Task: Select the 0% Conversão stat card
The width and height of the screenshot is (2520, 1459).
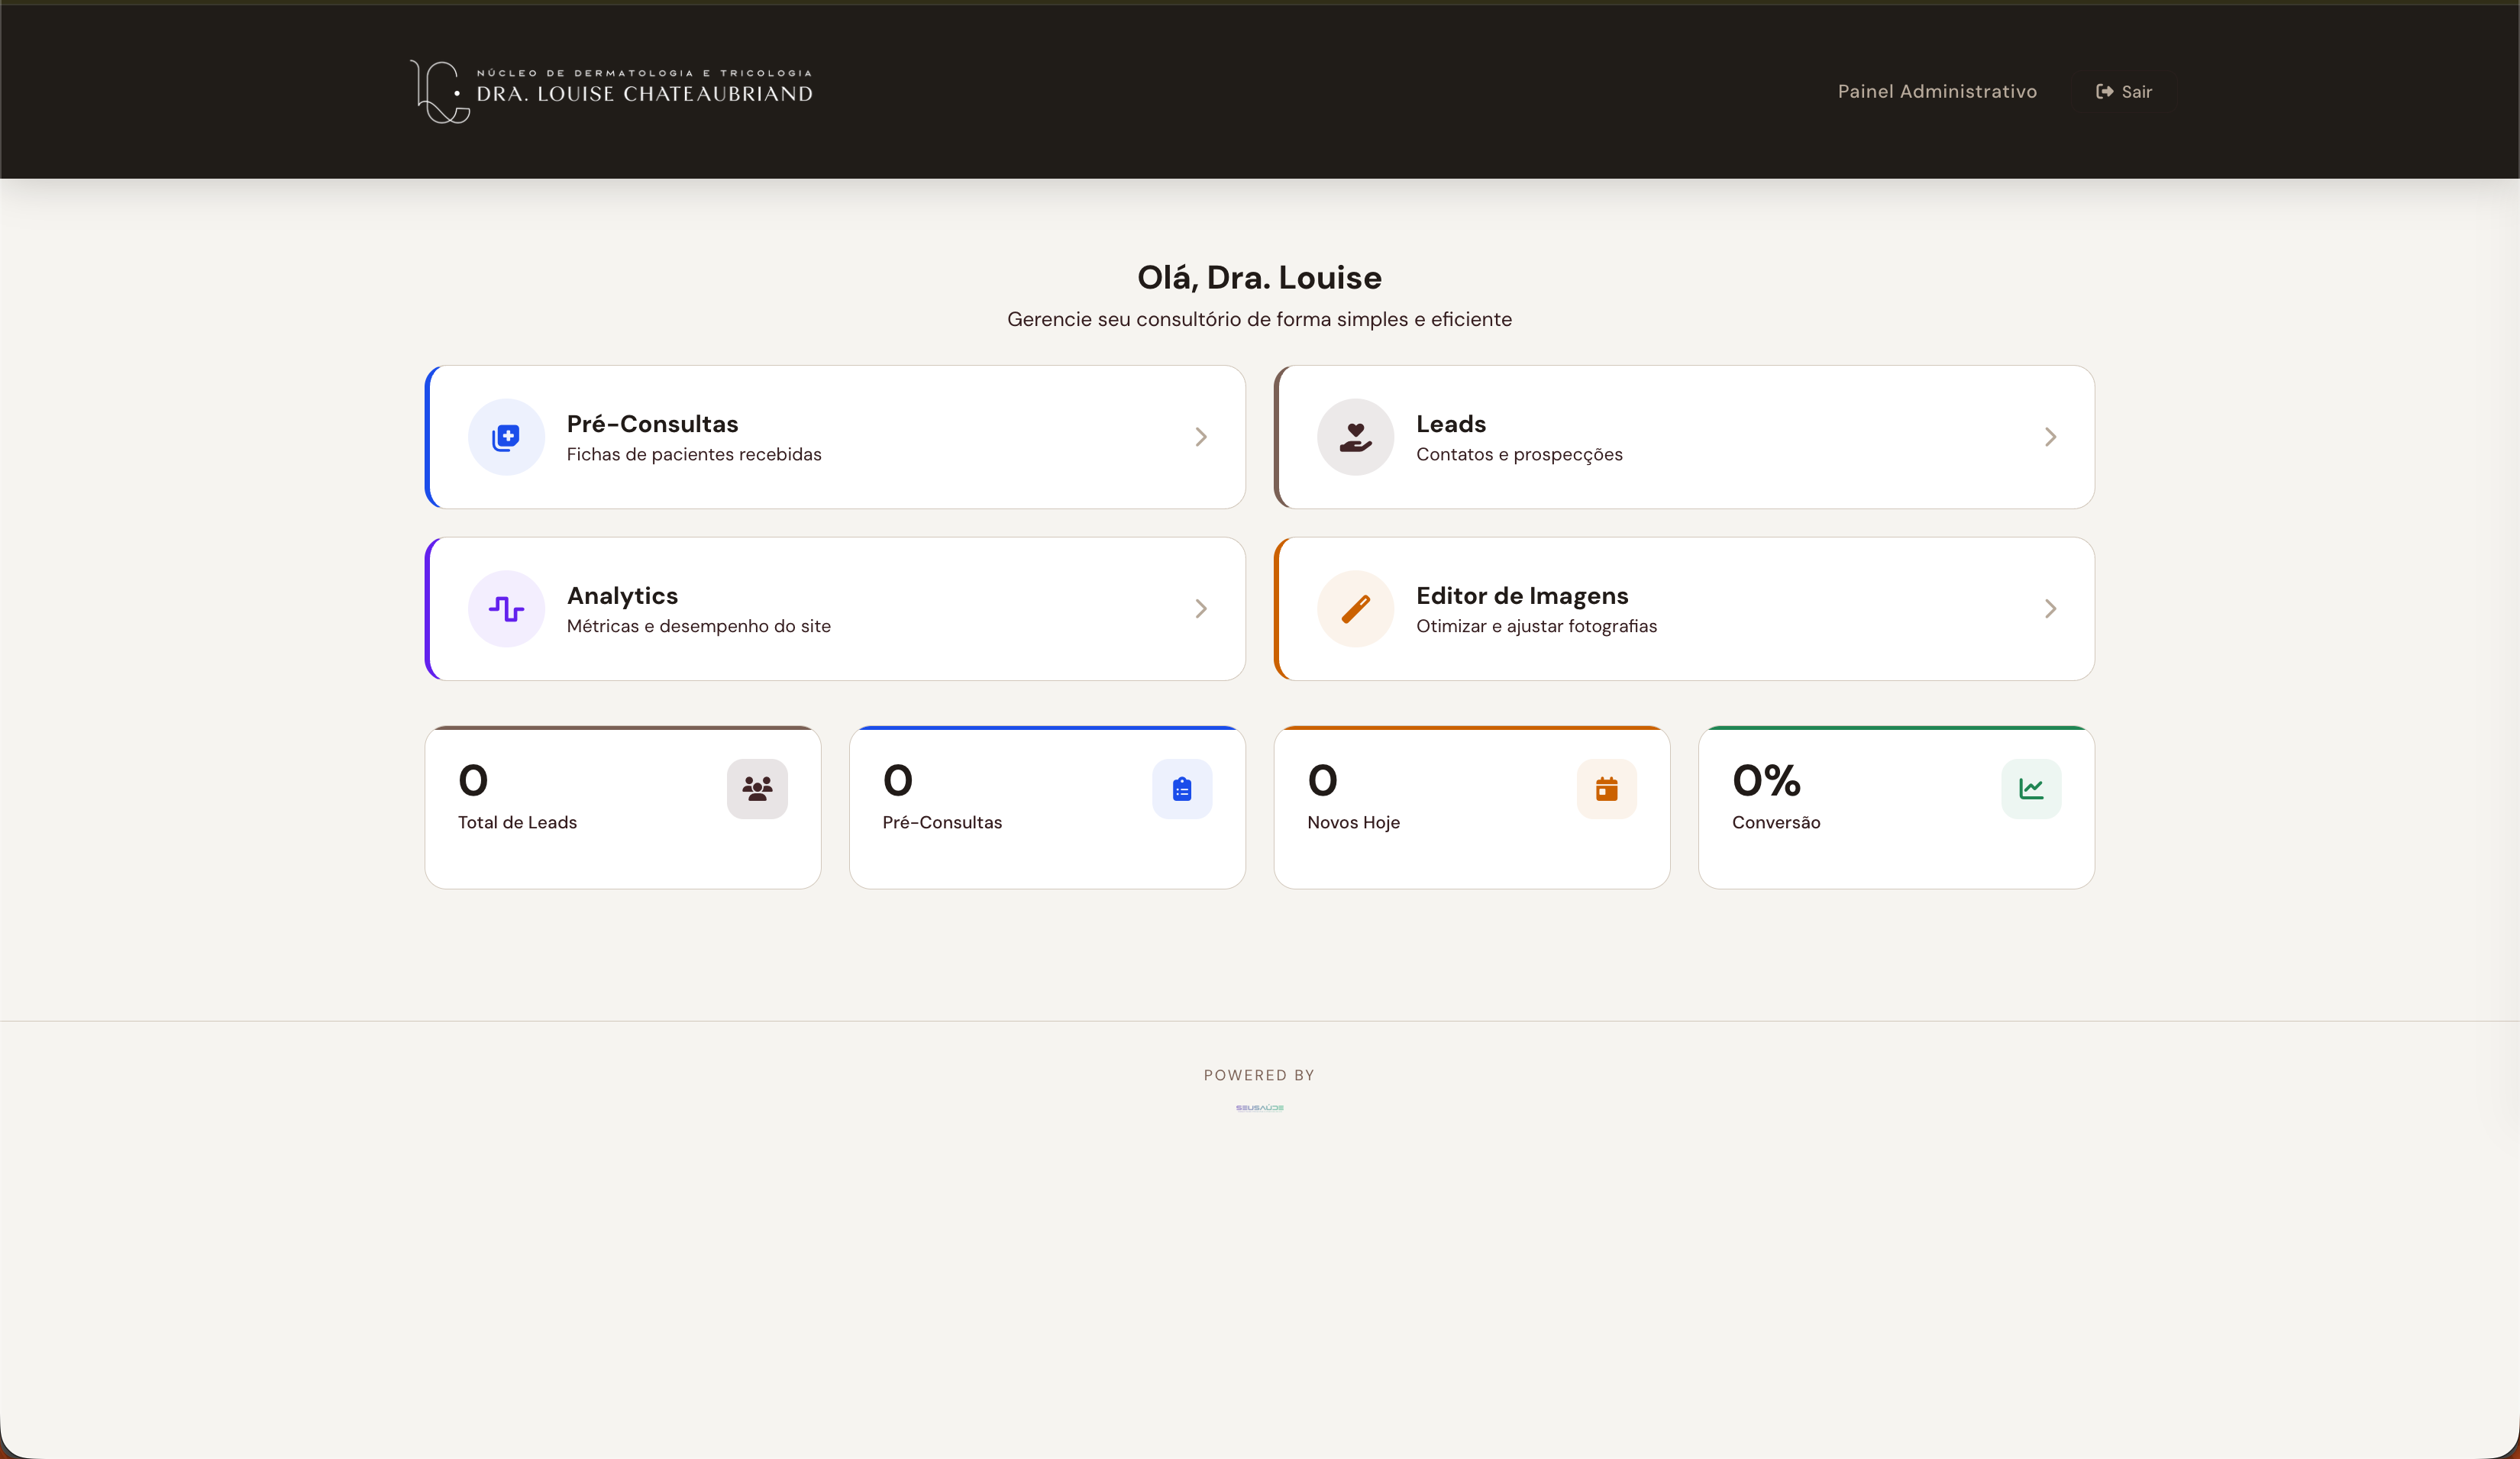Action: 1895,807
